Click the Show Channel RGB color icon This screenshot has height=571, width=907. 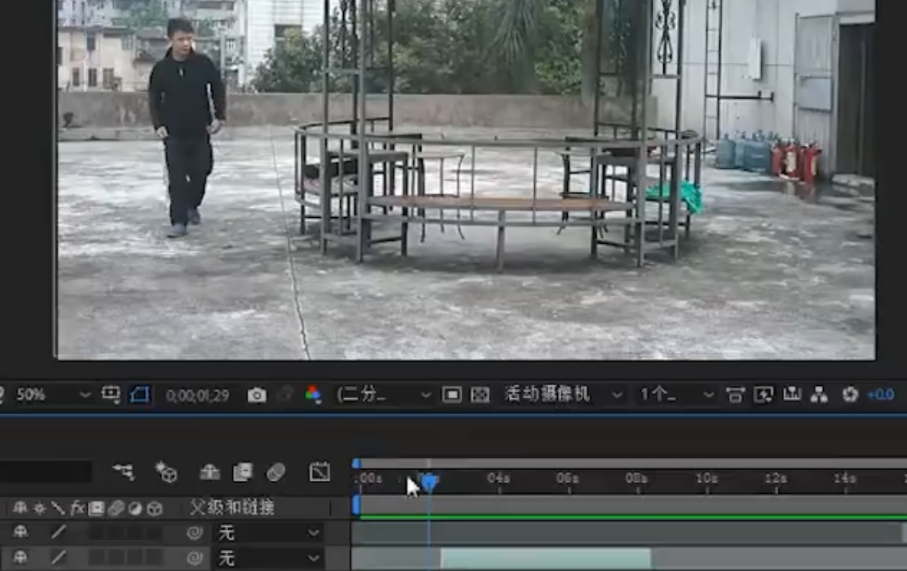pos(313,395)
